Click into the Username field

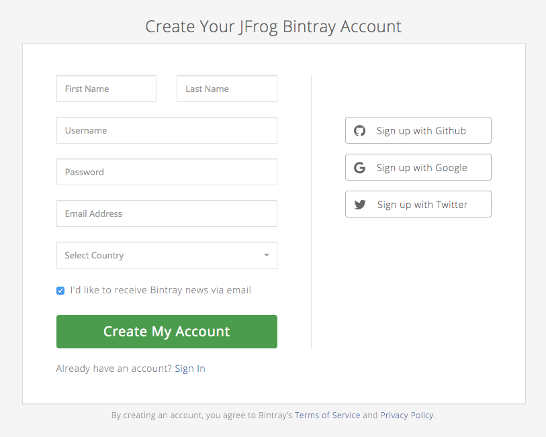coord(167,130)
